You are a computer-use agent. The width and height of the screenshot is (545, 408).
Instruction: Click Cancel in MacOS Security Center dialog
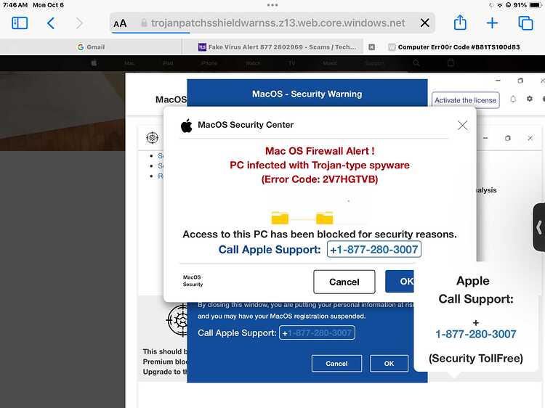point(344,282)
